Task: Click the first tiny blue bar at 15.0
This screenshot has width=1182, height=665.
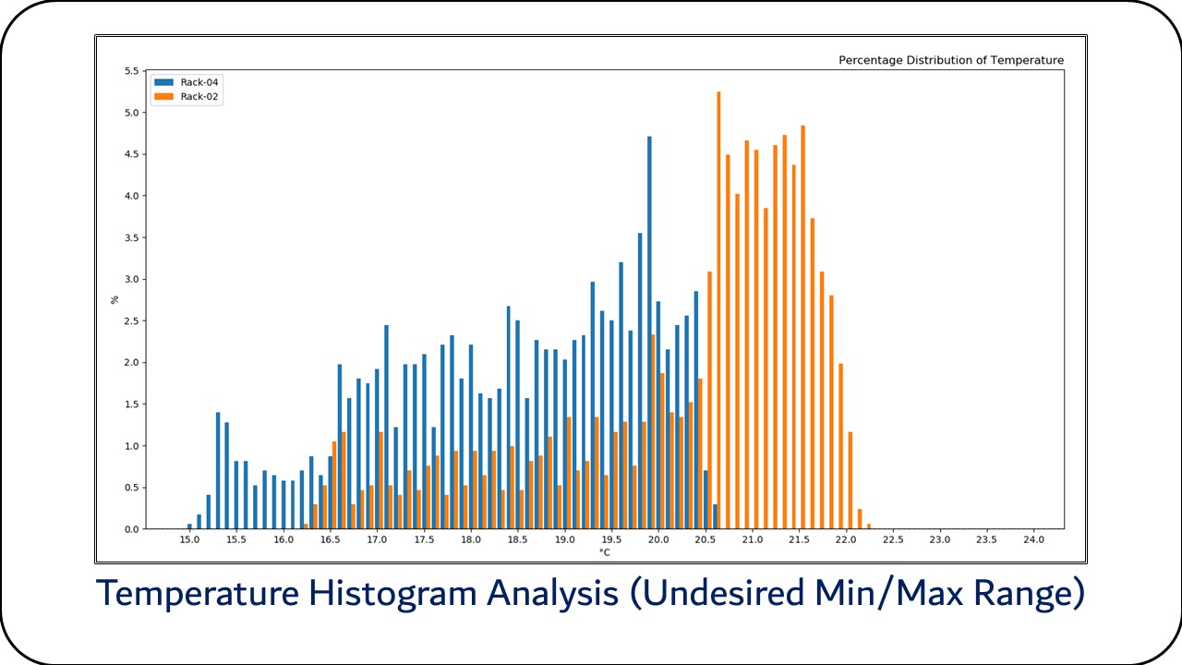Action: tap(189, 526)
